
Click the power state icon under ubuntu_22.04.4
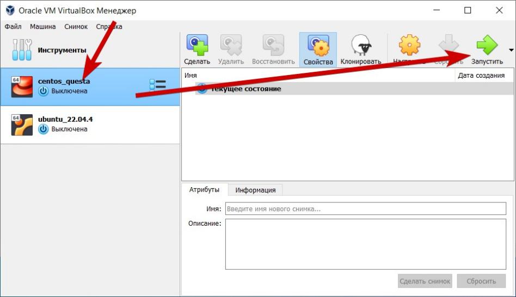point(43,129)
